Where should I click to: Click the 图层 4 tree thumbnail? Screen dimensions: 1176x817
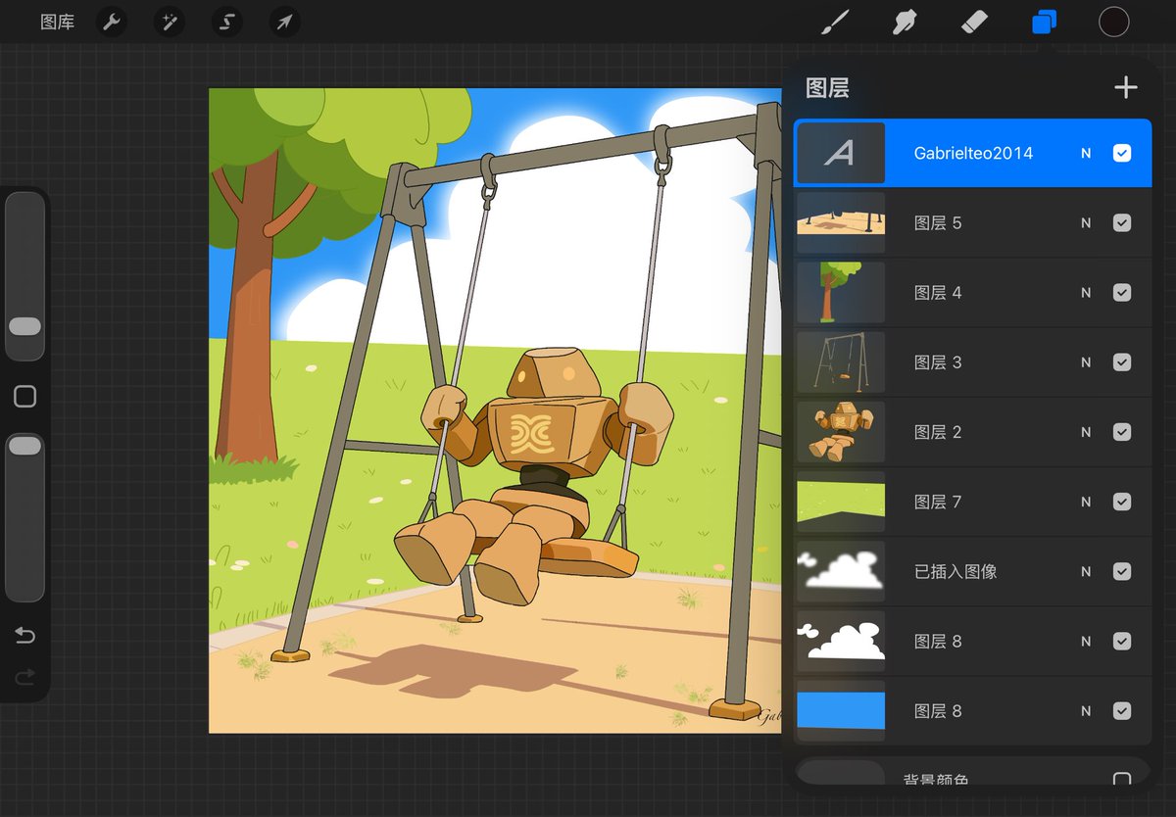841,292
